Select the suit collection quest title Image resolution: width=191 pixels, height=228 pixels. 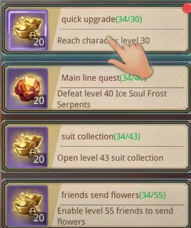87,136
